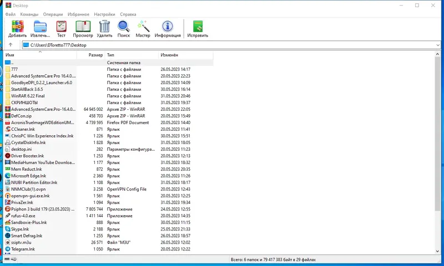
Task: Select the CCleaner.lnk shortcut icon
Action: point(8,129)
